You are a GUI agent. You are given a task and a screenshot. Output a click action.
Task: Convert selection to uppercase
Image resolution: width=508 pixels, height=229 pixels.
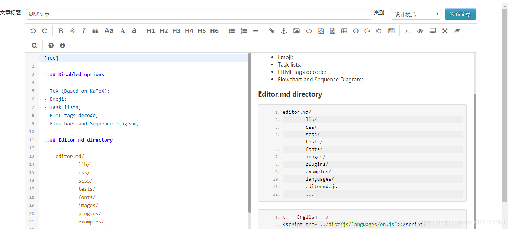tap(123, 31)
